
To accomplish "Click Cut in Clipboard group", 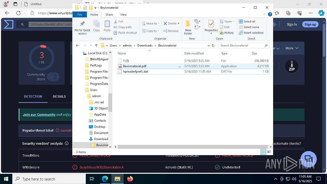I will (118, 21).
